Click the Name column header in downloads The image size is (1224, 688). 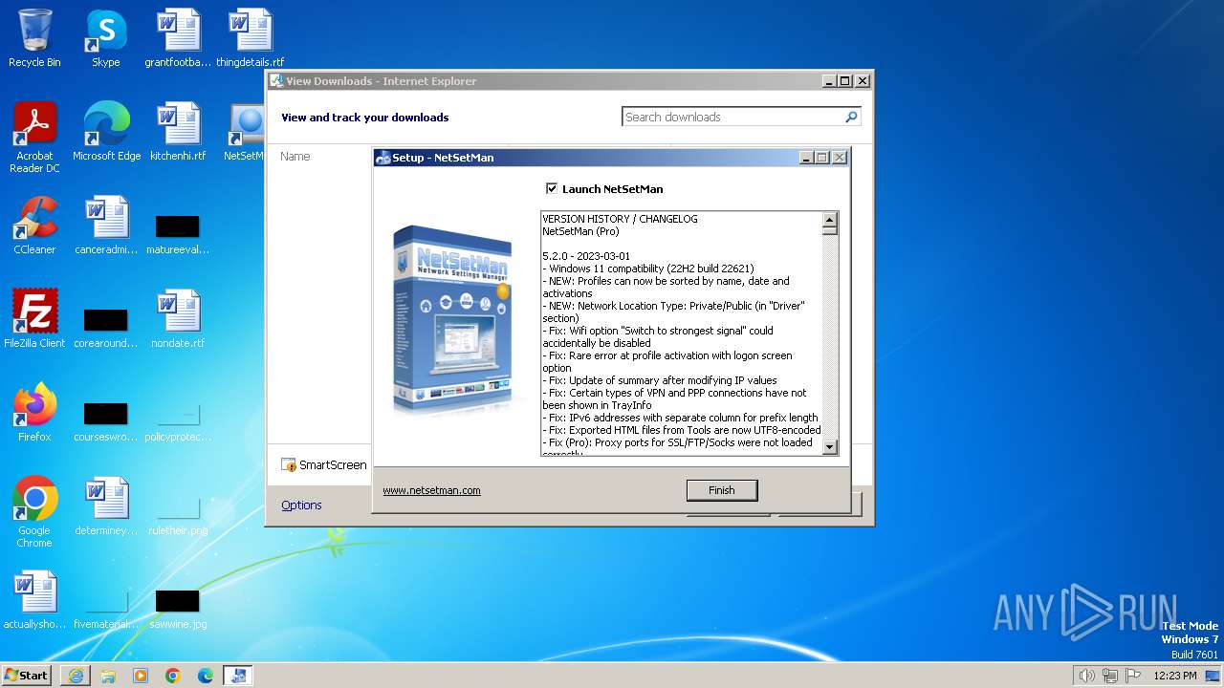point(295,157)
